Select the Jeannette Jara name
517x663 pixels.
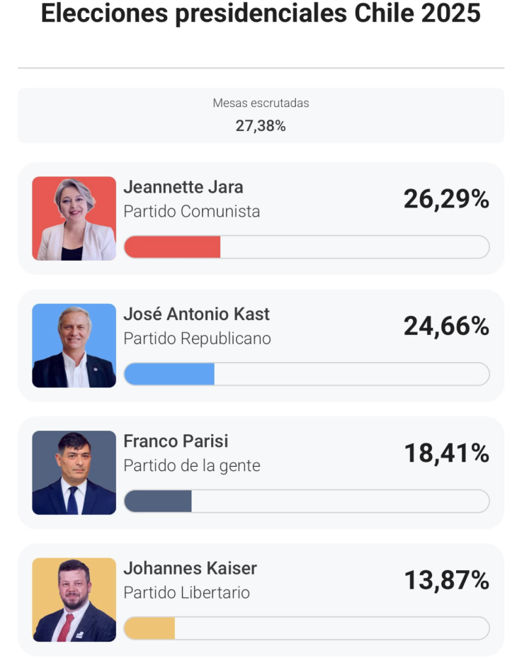(x=183, y=187)
